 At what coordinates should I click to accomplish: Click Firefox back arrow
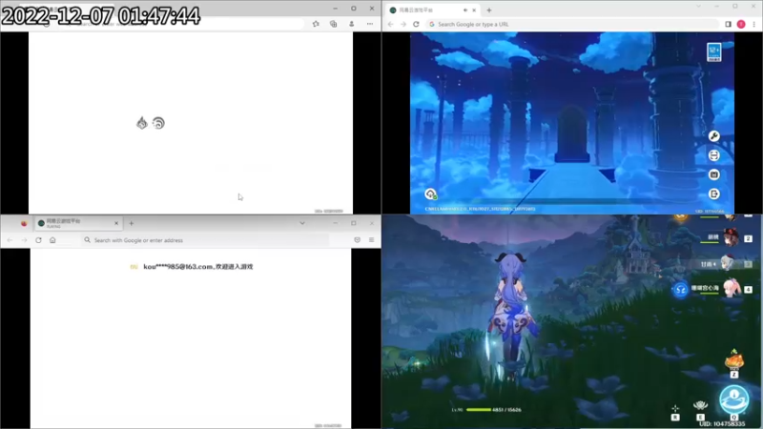point(10,240)
